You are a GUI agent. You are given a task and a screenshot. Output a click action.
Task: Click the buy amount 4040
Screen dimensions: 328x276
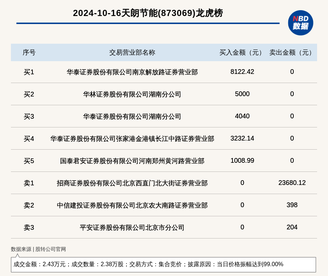click(x=242, y=116)
